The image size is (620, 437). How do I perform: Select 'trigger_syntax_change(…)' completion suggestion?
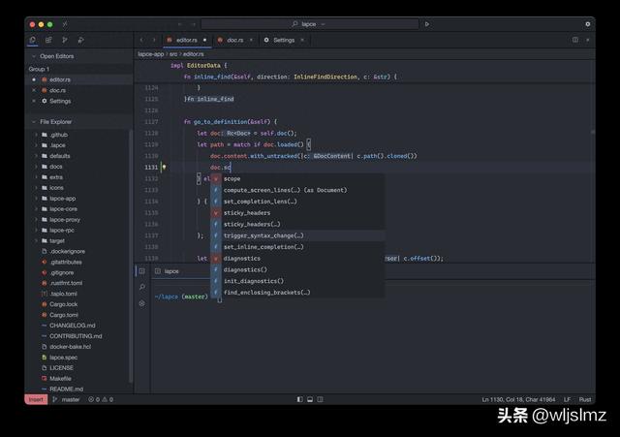(297, 235)
